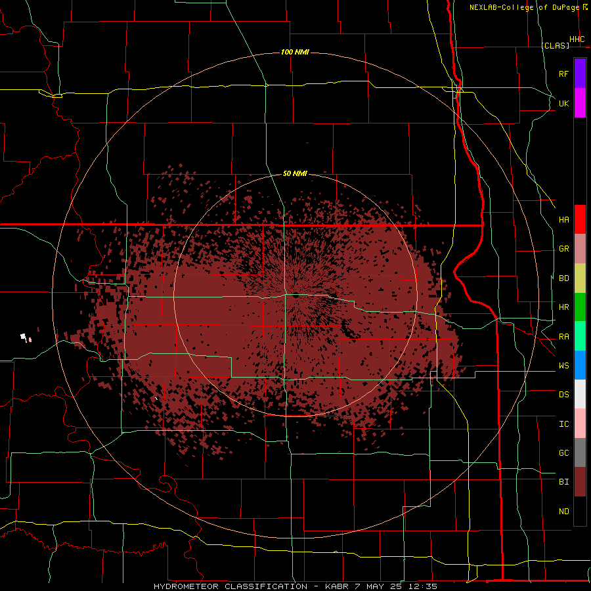Screen dimensions: 591x591
Task: Click the GC legend label
Action: (x=563, y=453)
